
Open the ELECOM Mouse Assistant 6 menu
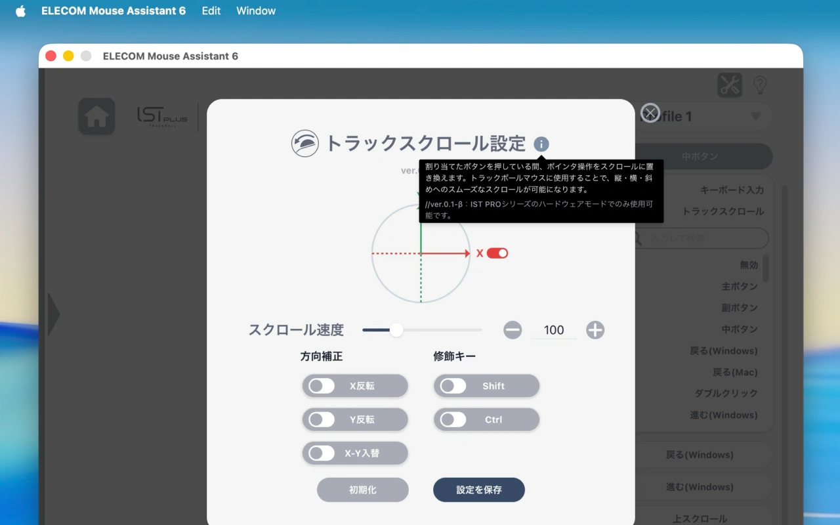pos(114,11)
